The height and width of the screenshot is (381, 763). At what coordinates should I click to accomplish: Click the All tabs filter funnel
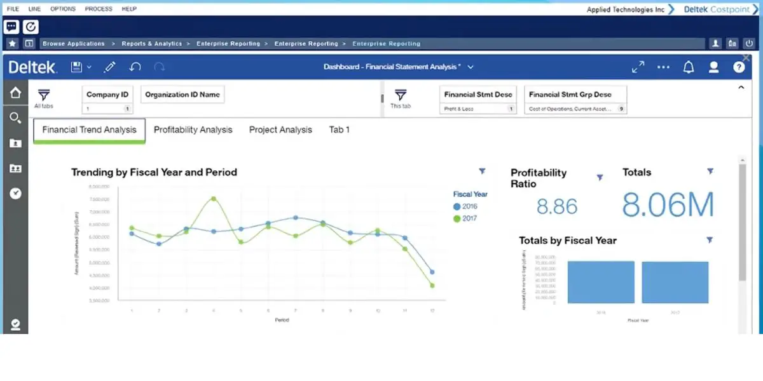point(44,95)
